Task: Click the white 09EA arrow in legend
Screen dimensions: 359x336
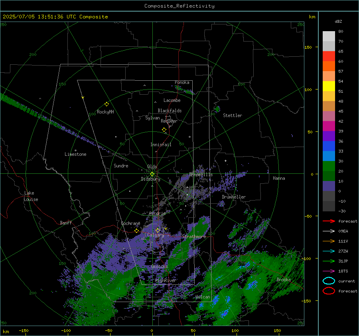Action: (x=329, y=231)
